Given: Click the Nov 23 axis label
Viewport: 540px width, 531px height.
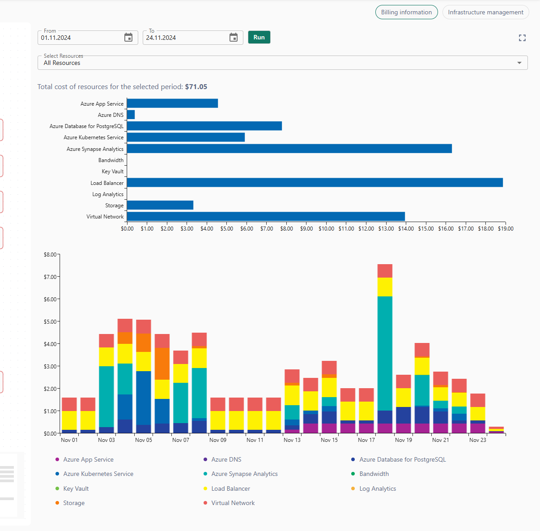Looking at the screenshot, I should pos(478,440).
